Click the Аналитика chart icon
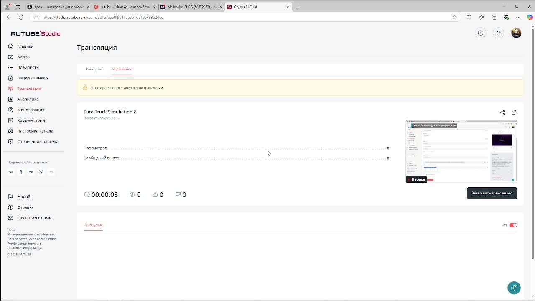This screenshot has height=301, width=535. click(10, 99)
